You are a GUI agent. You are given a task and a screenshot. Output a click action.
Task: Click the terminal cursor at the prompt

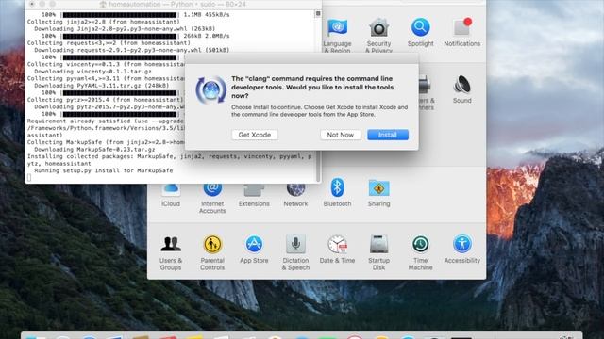pyautogui.click(x=29, y=178)
